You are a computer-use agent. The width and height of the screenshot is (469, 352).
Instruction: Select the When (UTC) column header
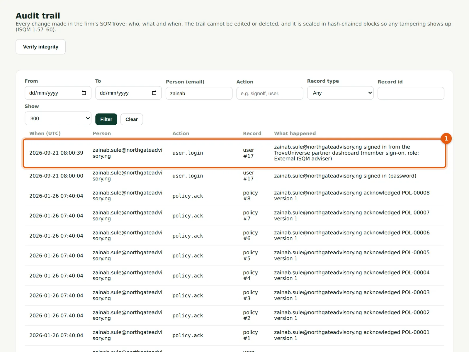45,133
